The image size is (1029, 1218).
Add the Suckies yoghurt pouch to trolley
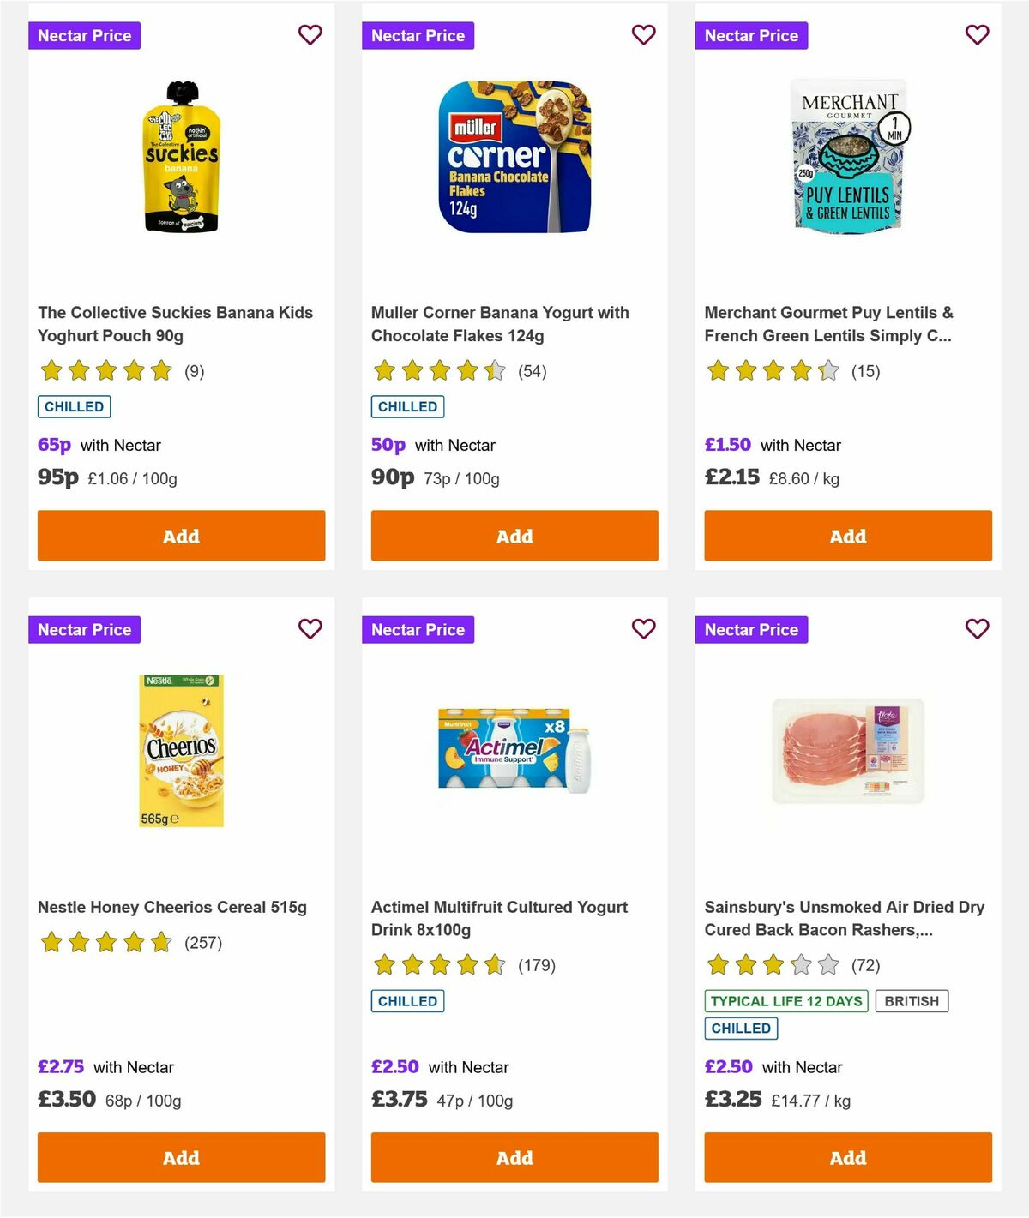180,535
